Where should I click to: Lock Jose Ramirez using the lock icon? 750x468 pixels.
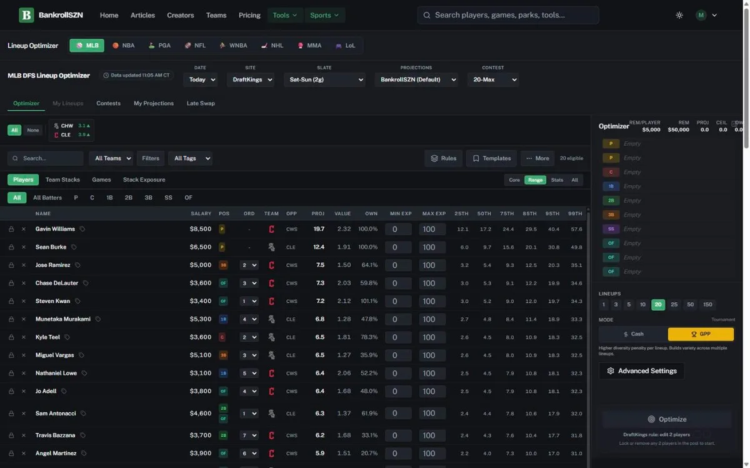pos(11,265)
